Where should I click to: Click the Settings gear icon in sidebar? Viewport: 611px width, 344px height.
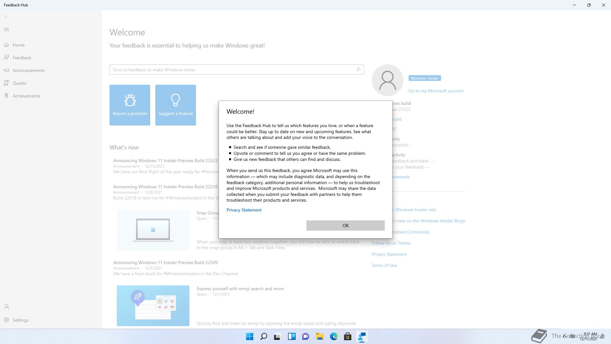pos(6,320)
